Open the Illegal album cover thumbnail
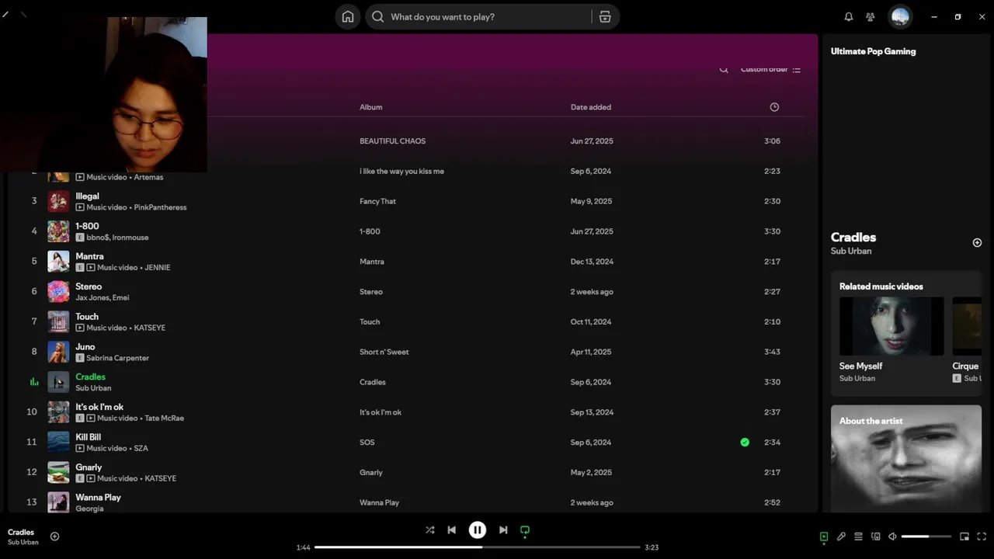 click(58, 201)
